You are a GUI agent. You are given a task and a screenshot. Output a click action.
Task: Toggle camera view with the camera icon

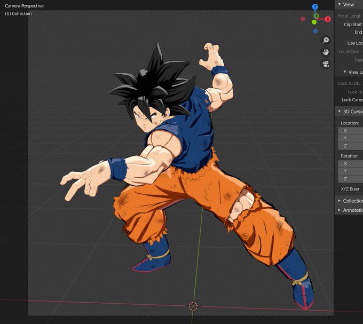326,64
